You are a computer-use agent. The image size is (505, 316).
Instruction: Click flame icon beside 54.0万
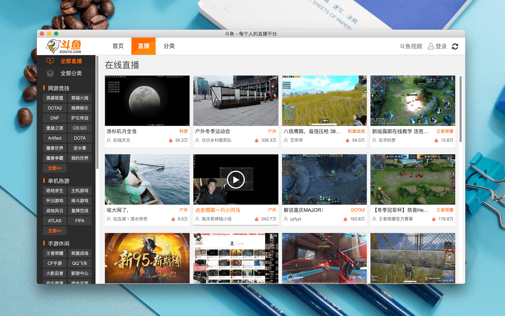pos(348,140)
